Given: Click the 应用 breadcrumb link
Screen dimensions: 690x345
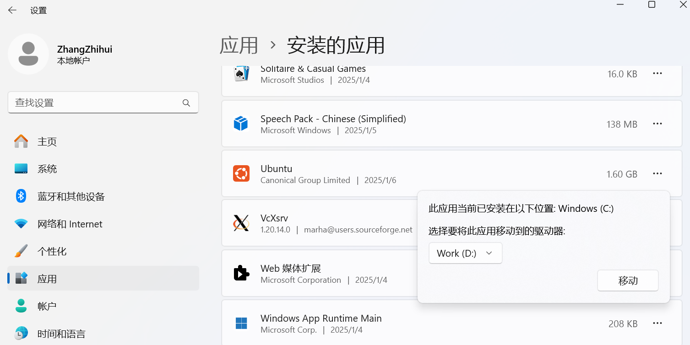Looking at the screenshot, I should pos(239,45).
